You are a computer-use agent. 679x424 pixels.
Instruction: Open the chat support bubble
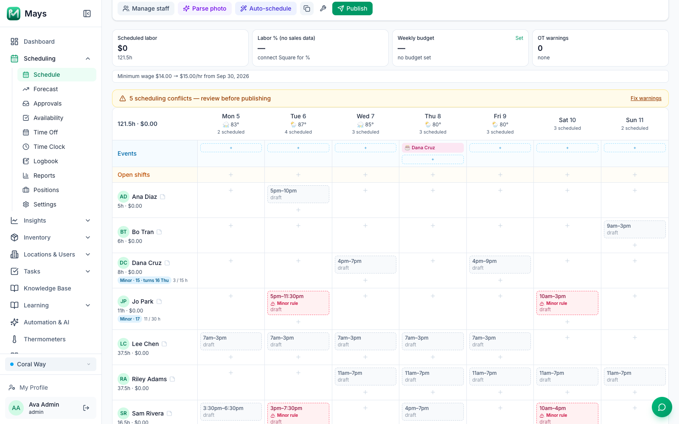(662, 407)
